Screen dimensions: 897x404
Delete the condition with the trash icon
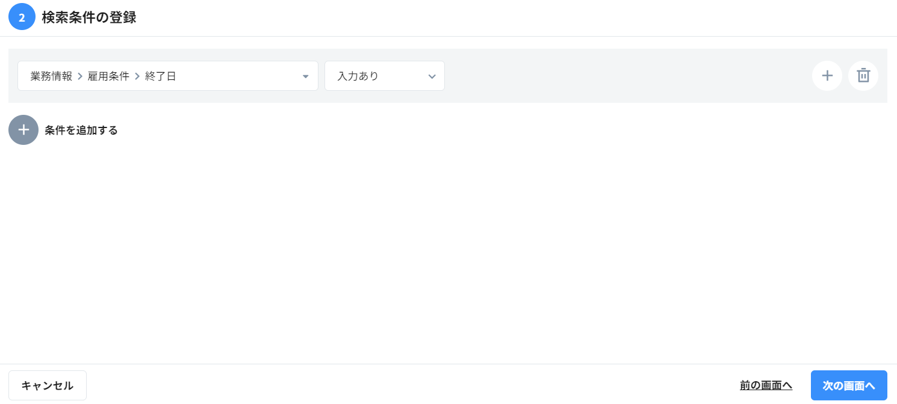(x=863, y=76)
